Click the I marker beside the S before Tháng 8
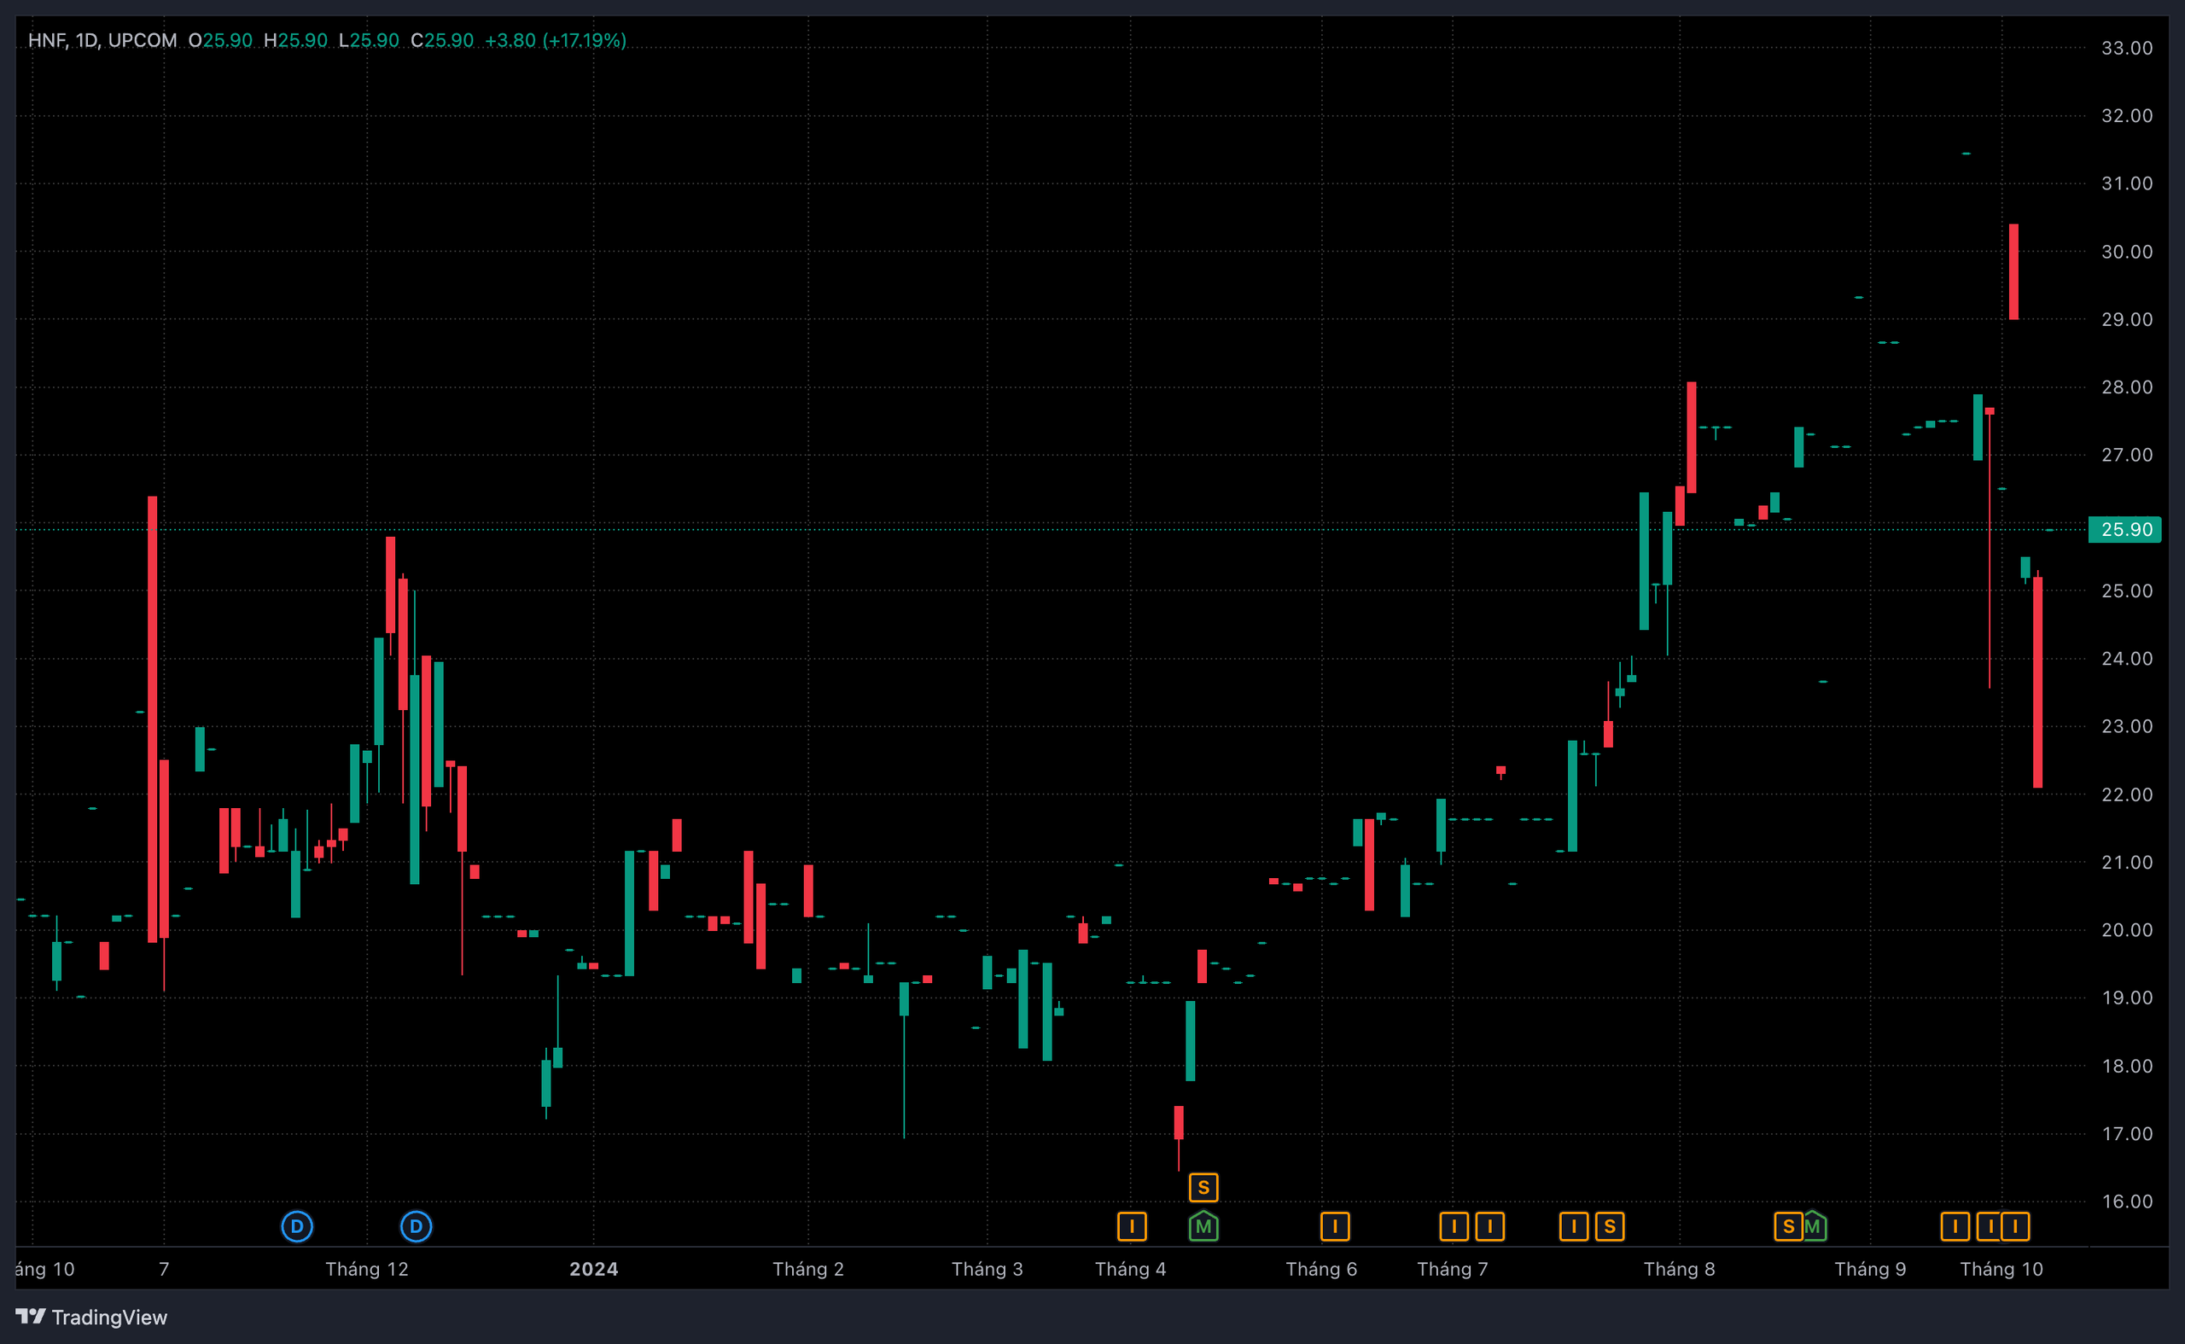Viewport: 2185px width, 1344px height. tap(1573, 1227)
